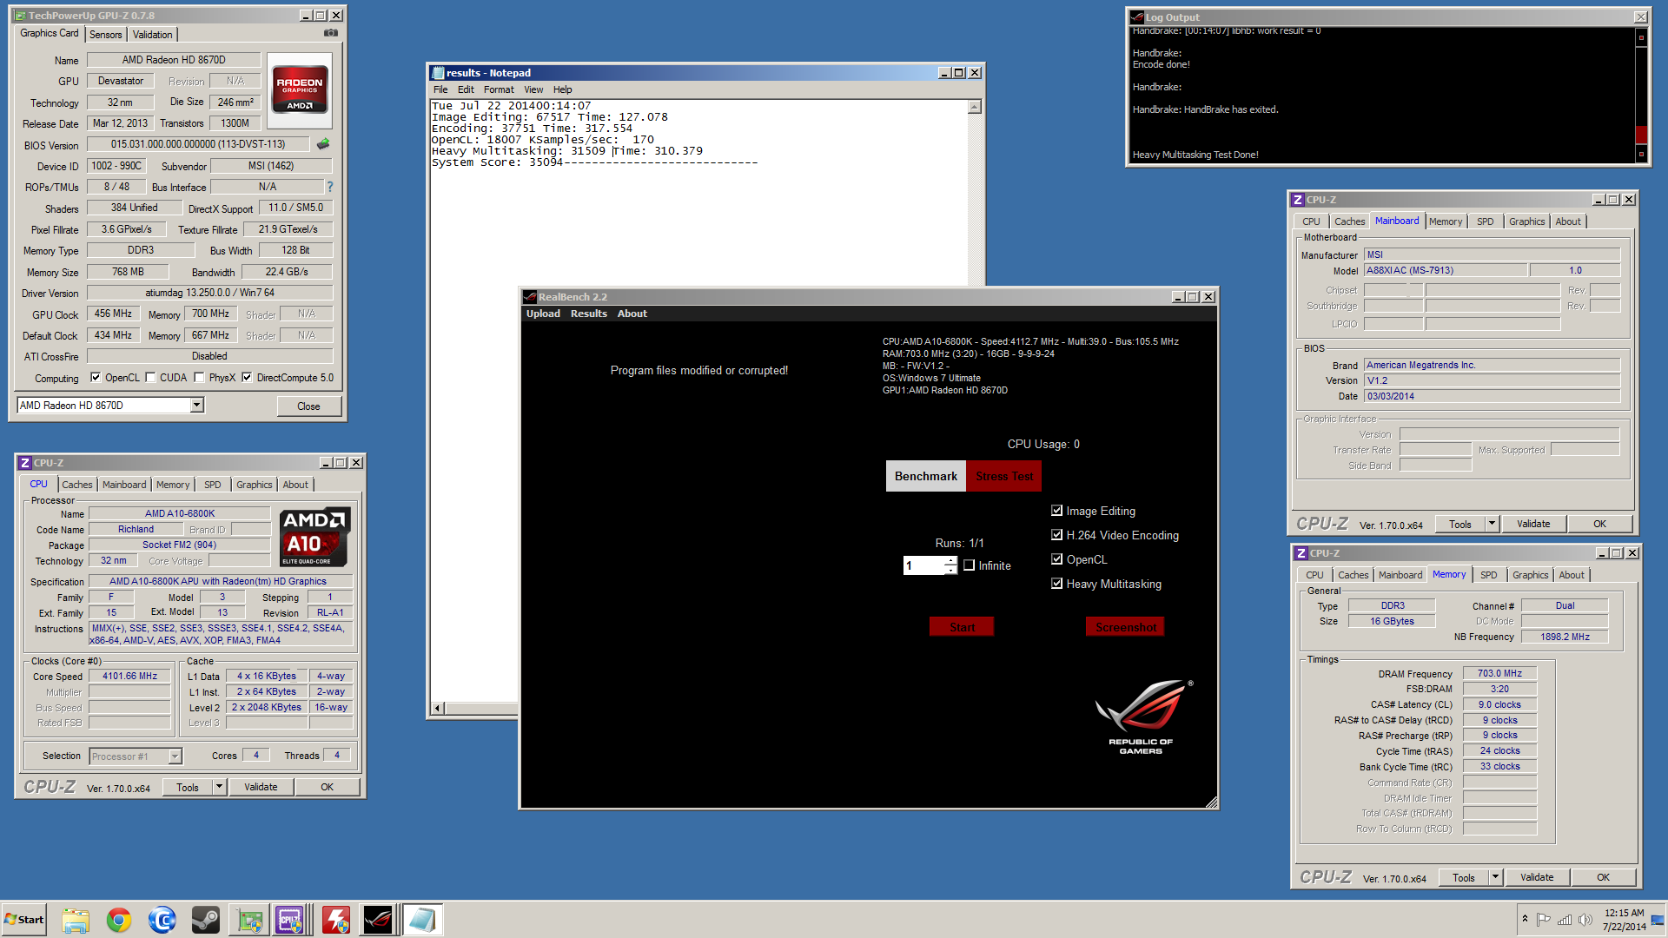This screenshot has width=1668, height=938.
Task: Switch to Sensors tab in GPU-Z
Action: click(106, 35)
